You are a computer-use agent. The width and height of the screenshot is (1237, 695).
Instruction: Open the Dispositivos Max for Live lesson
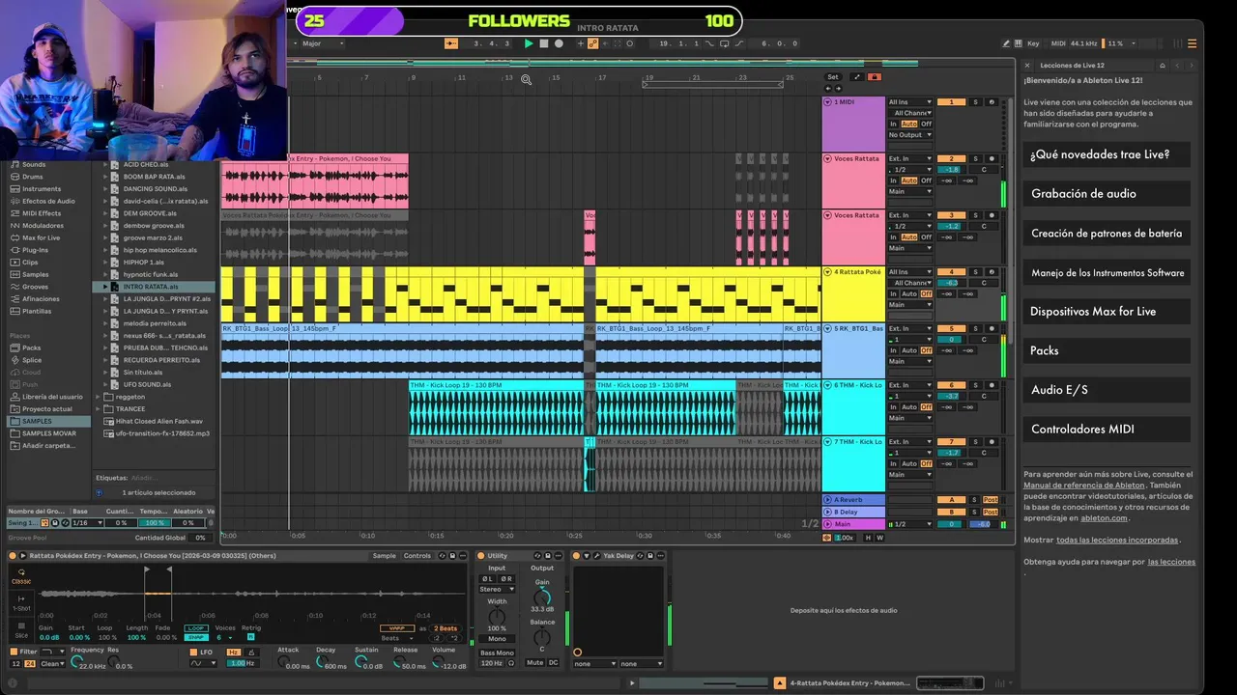(x=1107, y=311)
